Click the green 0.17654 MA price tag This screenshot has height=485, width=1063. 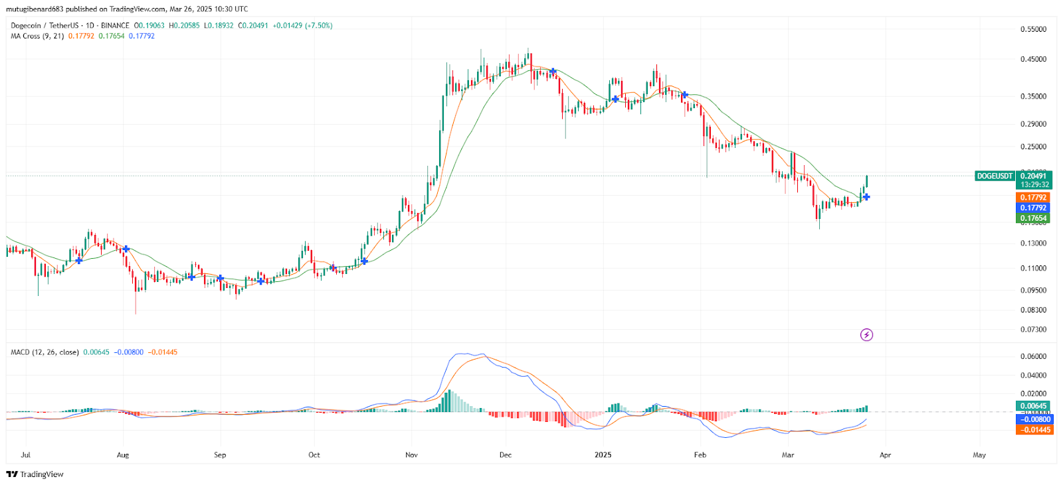1034,218
